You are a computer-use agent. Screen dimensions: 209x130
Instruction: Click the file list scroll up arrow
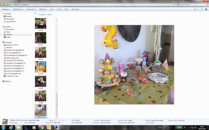pos(56,19)
